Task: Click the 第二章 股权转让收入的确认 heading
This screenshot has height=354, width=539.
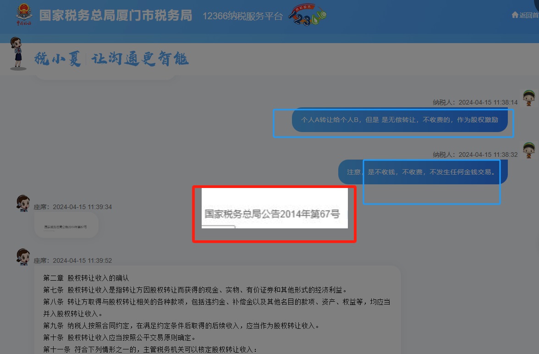Action: pos(86,278)
